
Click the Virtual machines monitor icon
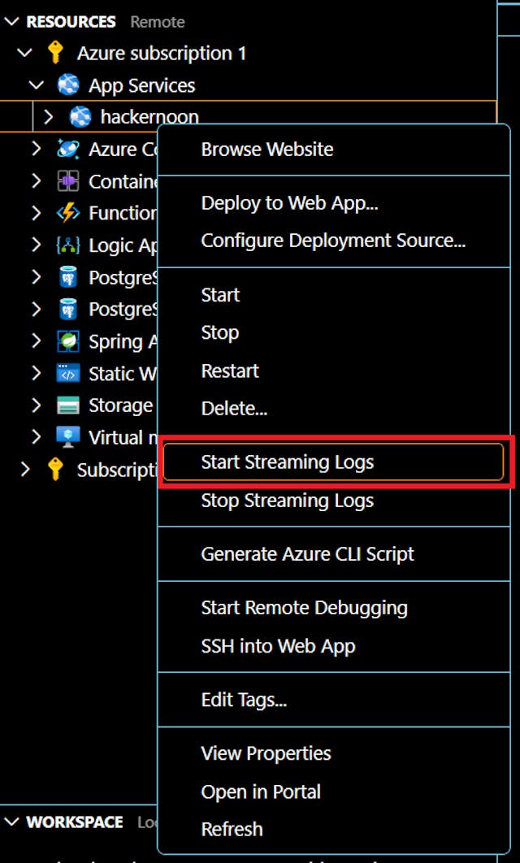coord(68,437)
